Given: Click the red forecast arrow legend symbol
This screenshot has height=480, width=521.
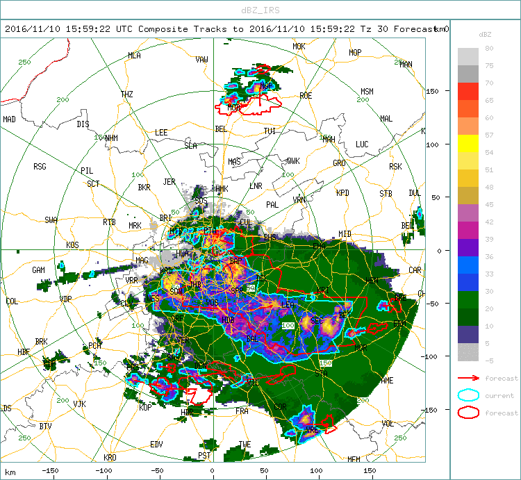Looking at the screenshot, I should (x=468, y=378).
